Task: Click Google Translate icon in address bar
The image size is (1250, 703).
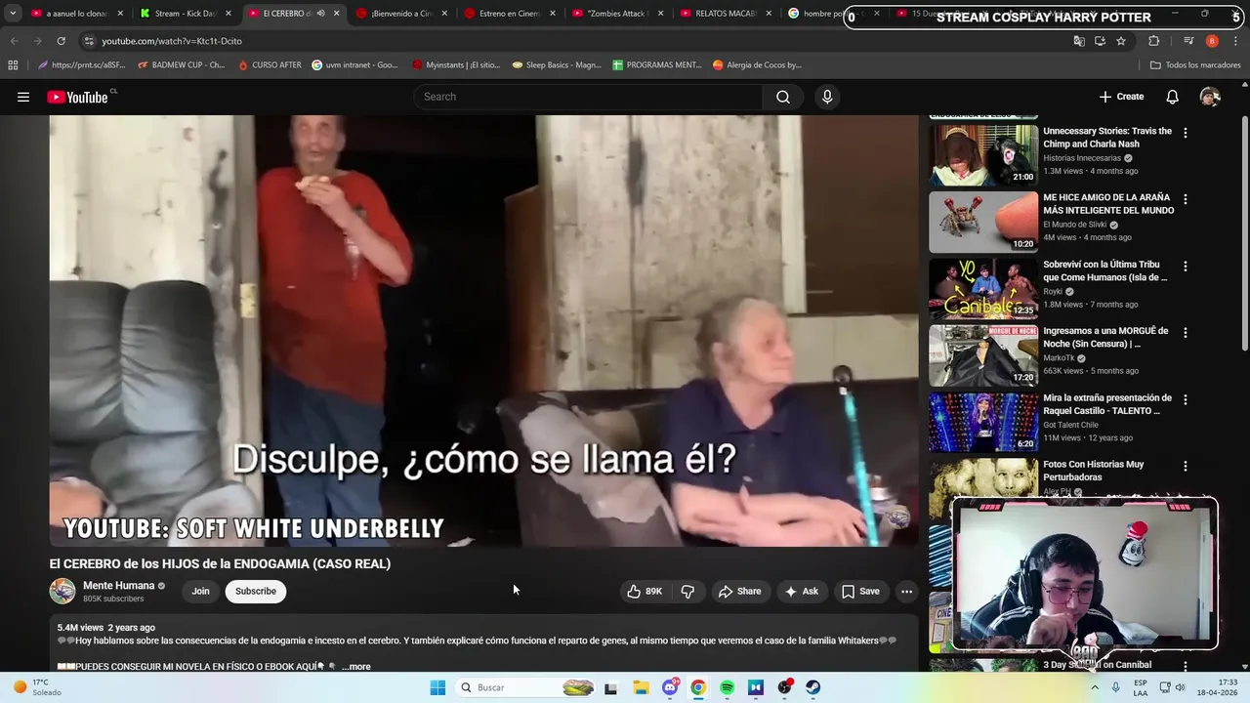Action: tap(1079, 41)
